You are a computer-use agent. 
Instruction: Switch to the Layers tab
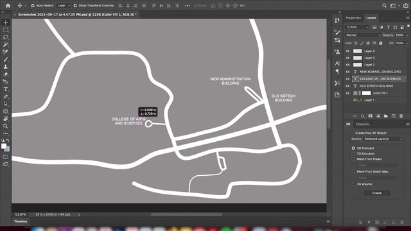click(371, 18)
